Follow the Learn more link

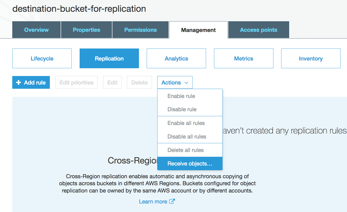(153, 201)
